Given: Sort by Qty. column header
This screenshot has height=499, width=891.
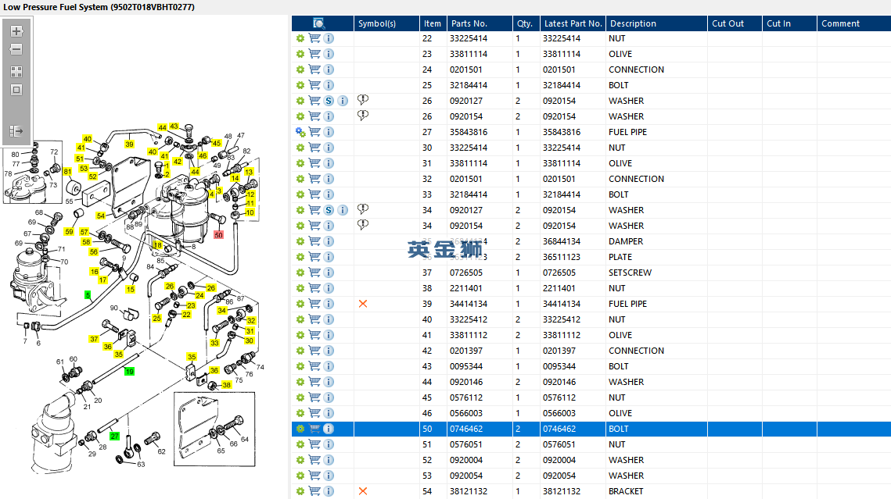Looking at the screenshot, I should click(x=524, y=23).
